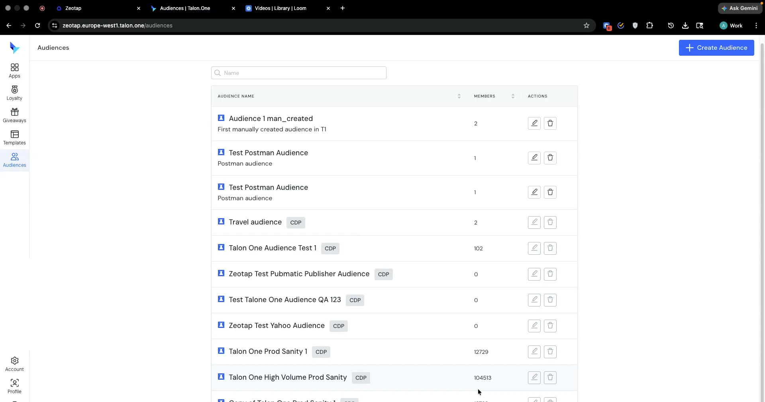Open the Giveaways section in sidebar
Viewport: 765px width, 402px height.
pos(14,115)
